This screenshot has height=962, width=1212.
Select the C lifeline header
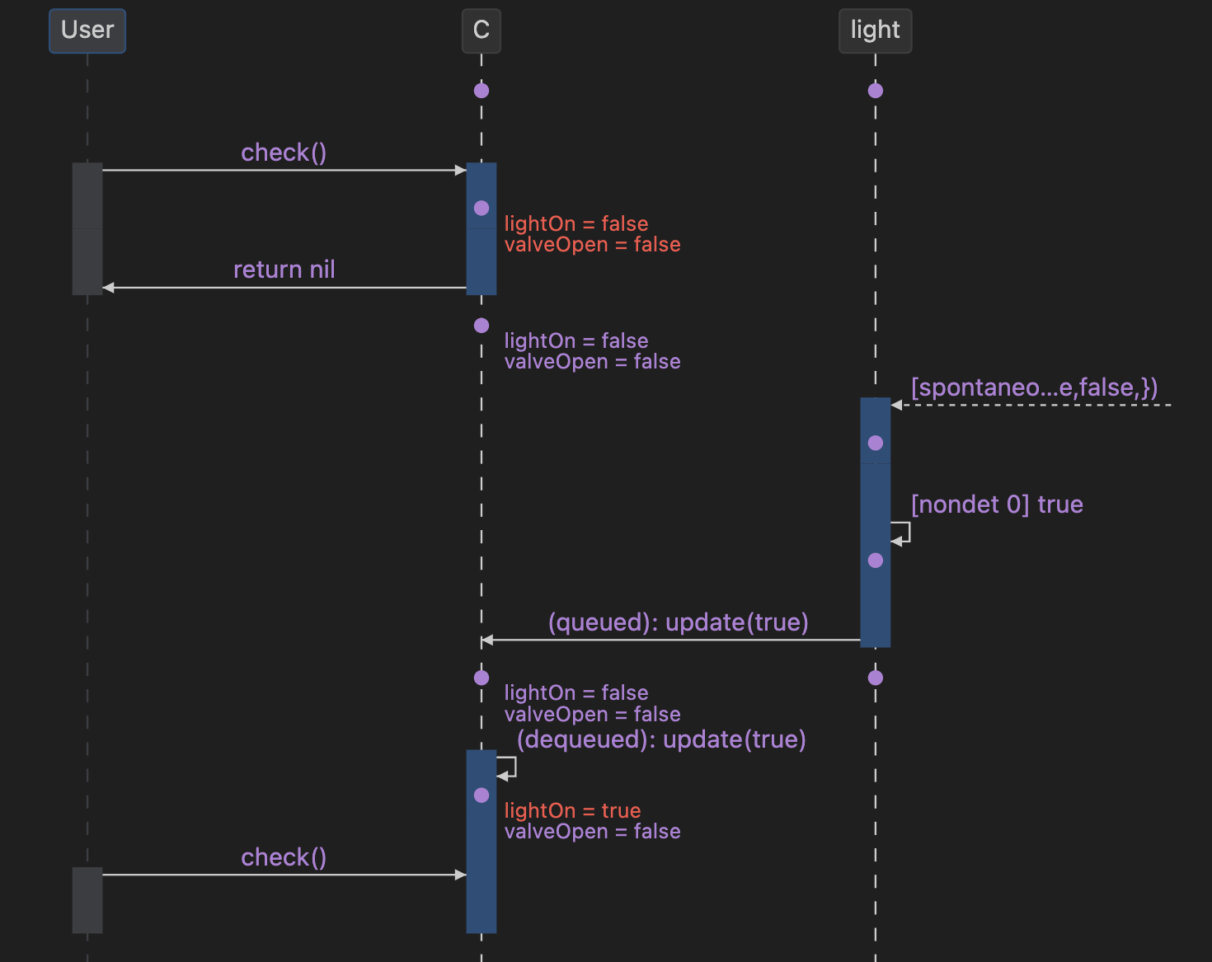[482, 31]
